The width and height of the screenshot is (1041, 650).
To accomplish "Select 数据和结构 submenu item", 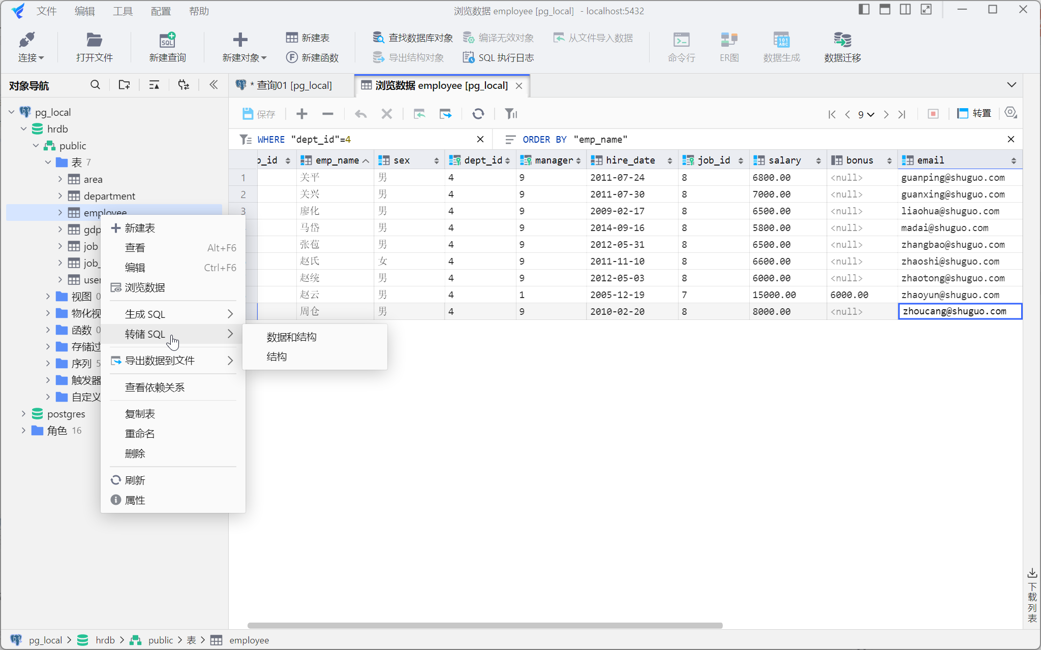I will [x=291, y=337].
